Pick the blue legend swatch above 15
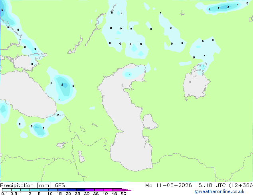Viewport: 253px width, 195px height. pos(62,190)
